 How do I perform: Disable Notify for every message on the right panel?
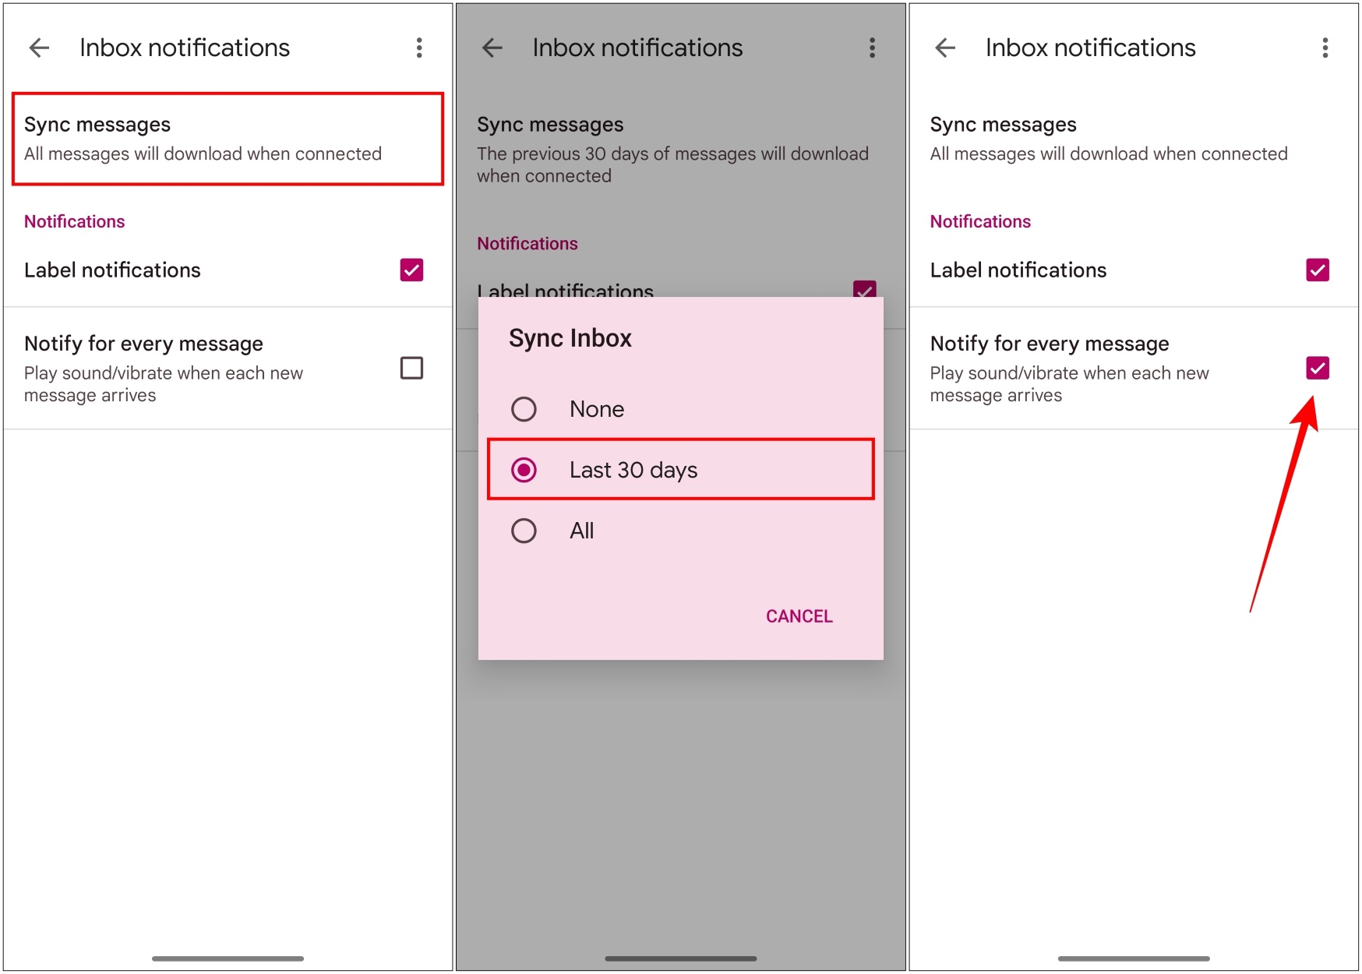[x=1317, y=367]
